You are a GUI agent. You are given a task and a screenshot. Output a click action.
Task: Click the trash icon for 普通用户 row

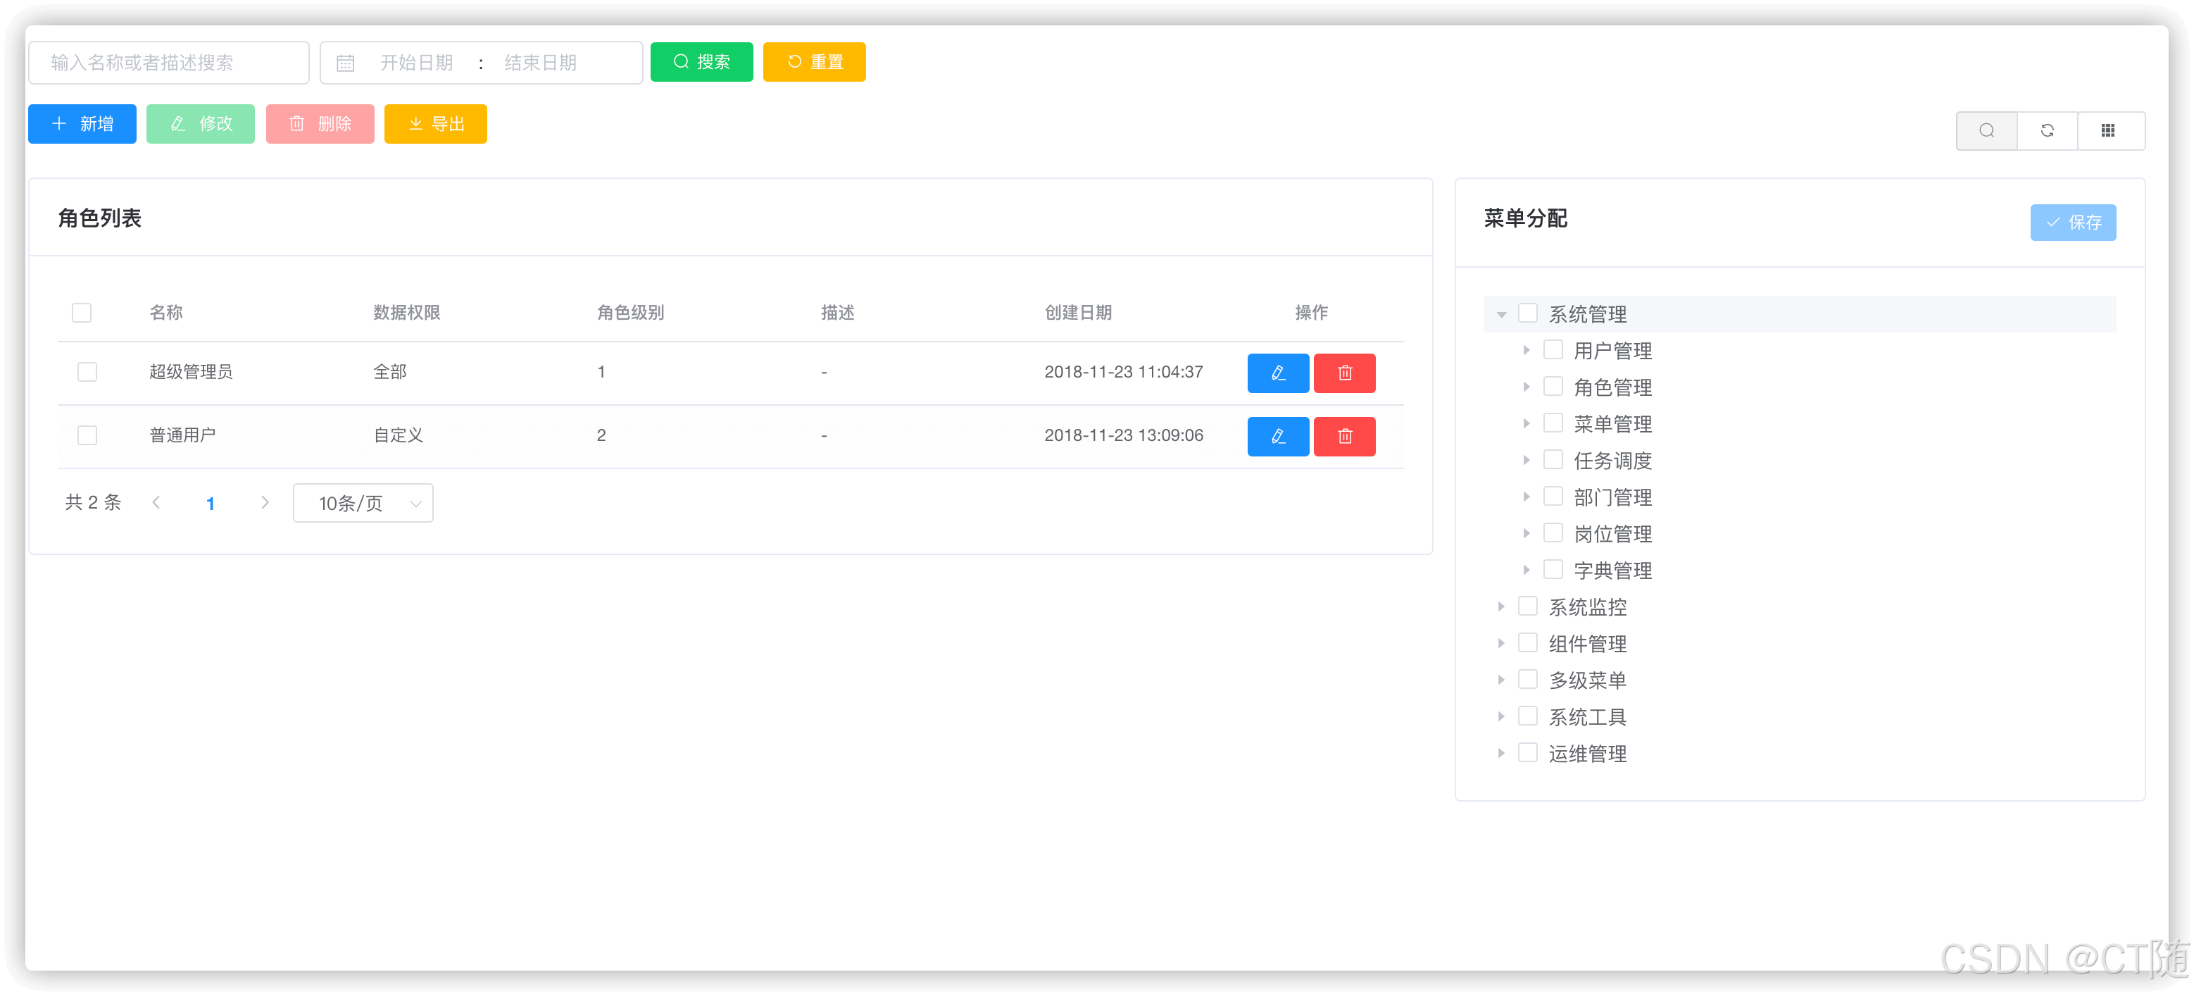pyautogui.click(x=1344, y=436)
